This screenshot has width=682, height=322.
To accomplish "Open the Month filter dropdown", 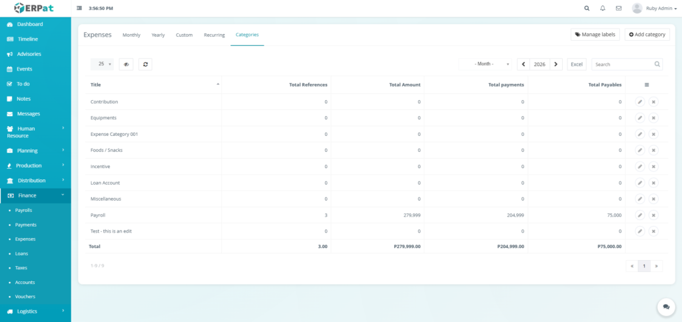I will pos(486,64).
